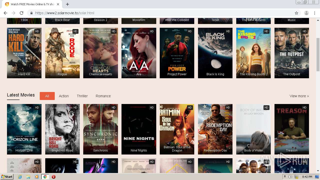Click the 1984 title link
320x180 pixels.
tap(24, 20)
